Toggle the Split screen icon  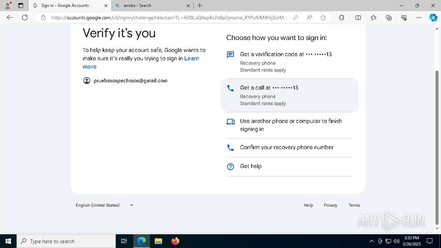[358, 18]
